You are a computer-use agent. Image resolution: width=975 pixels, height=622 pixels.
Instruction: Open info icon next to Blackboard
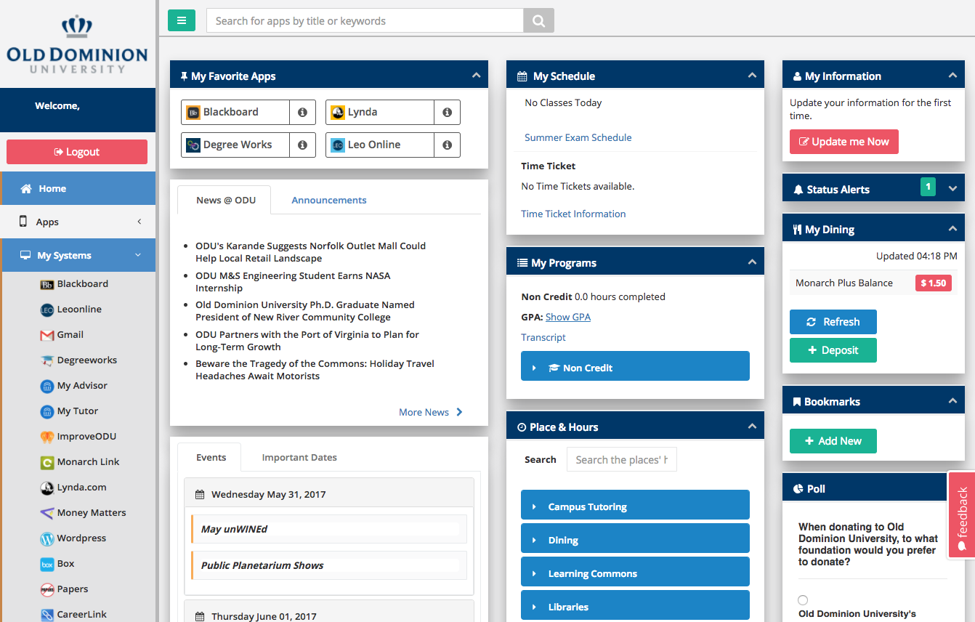click(x=302, y=113)
